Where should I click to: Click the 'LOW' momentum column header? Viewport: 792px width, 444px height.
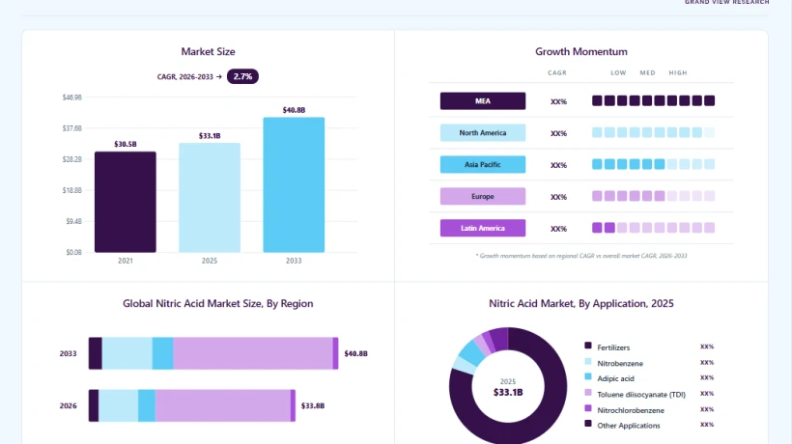[x=618, y=72]
